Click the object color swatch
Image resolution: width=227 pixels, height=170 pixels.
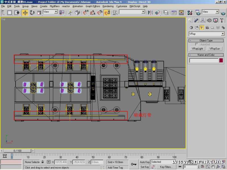point(221,60)
